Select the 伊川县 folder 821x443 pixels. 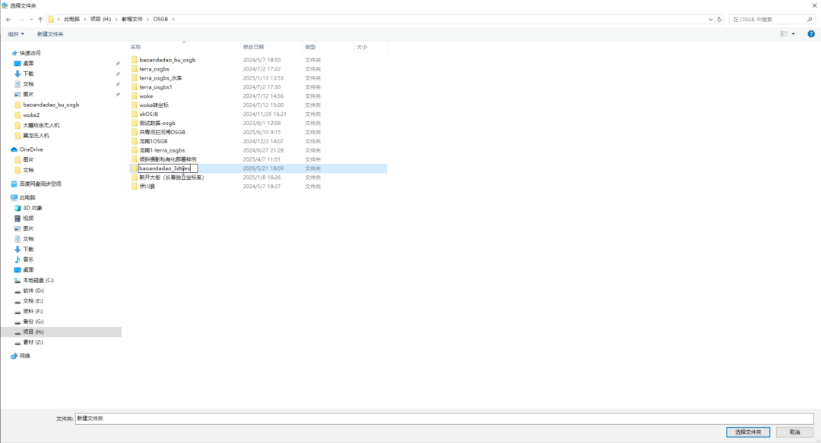tap(147, 187)
